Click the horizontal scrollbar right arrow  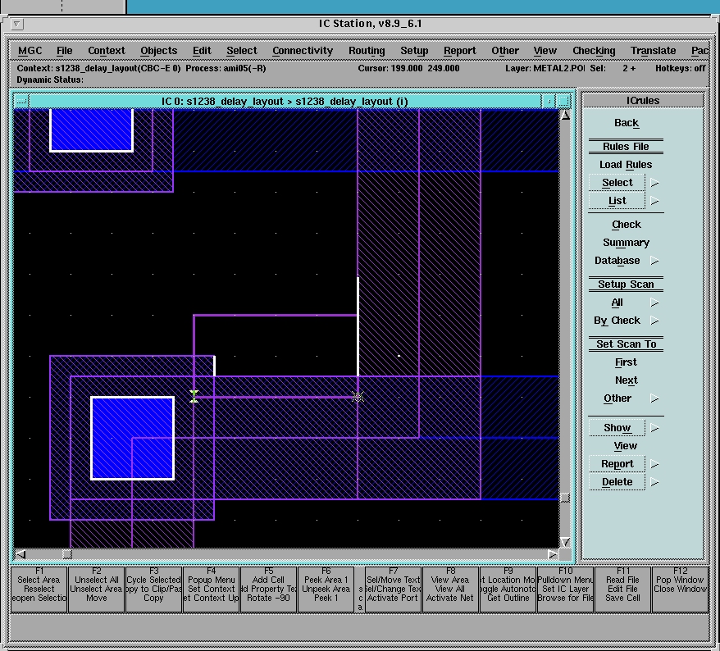553,554
